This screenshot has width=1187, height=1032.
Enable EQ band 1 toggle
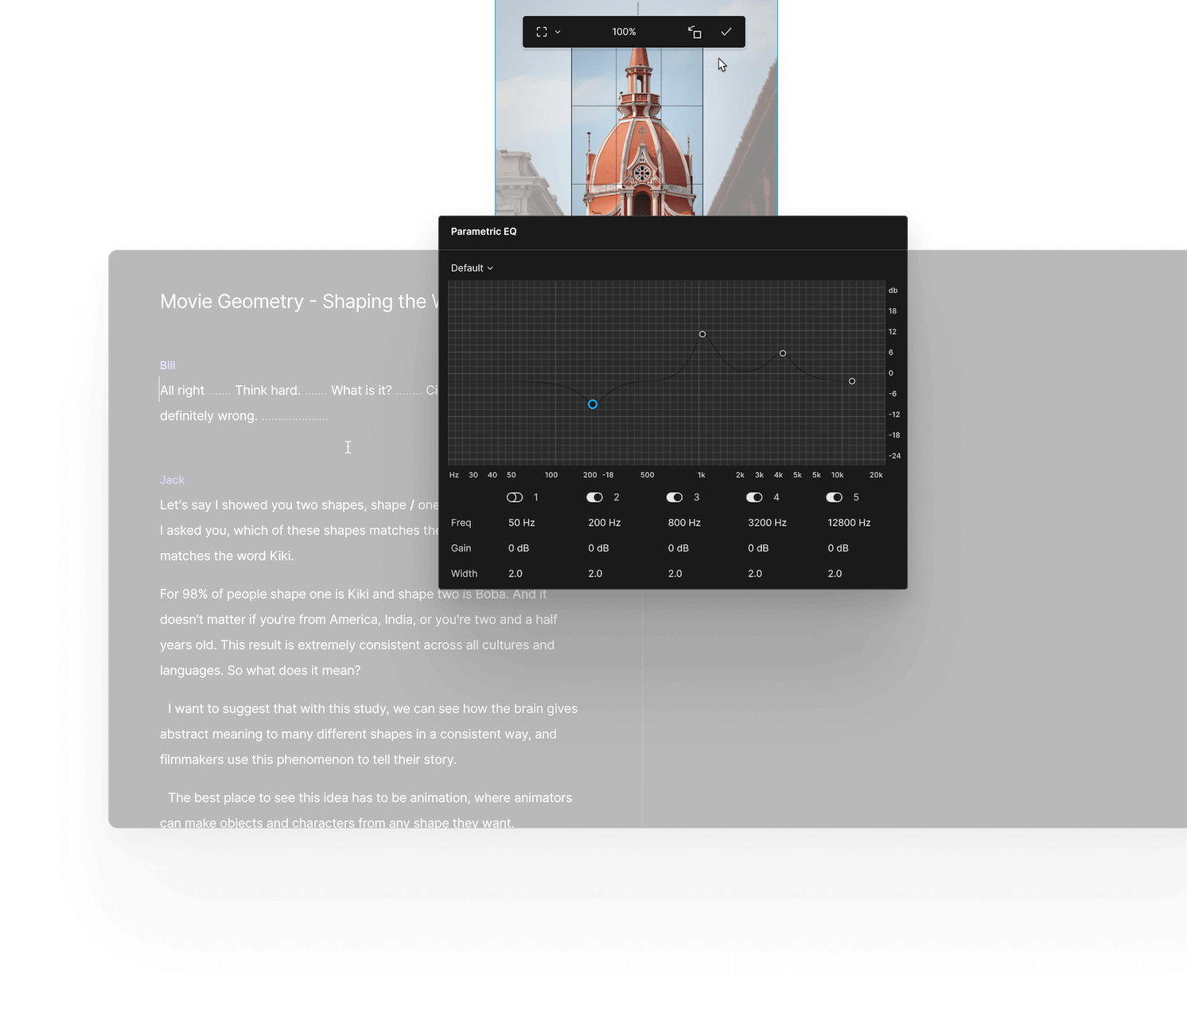pyautogui.click(x=515, y=497)
